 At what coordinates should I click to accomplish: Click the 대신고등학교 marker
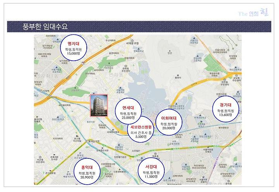click(x=236, y=68)
